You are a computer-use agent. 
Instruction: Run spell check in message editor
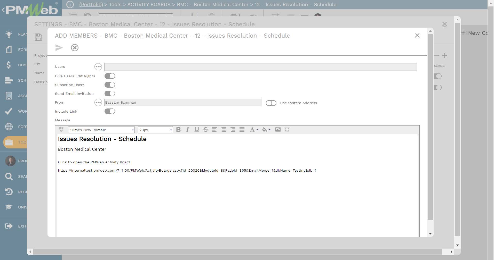pos(61,129)
